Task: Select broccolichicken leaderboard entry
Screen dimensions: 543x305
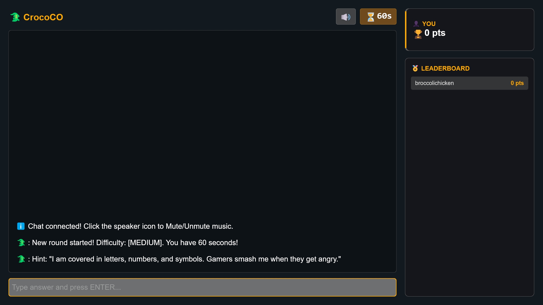Action: tap(469, 83)
